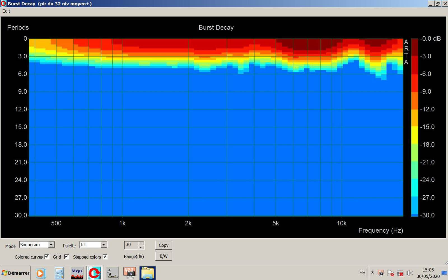The image size is (448, 280).
Task: Click the Periods axis label
Action: tap(18, 27)
